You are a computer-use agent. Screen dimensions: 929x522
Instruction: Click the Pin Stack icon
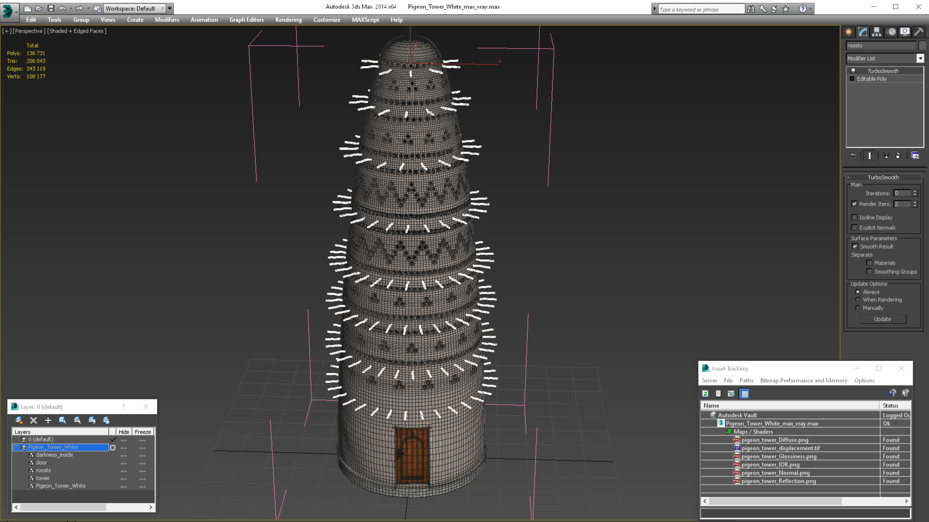click(853, 156)
